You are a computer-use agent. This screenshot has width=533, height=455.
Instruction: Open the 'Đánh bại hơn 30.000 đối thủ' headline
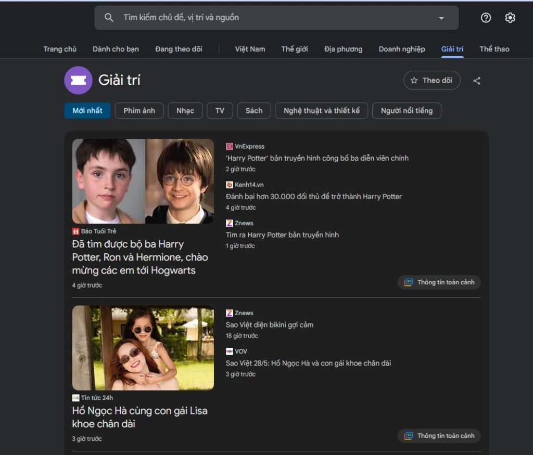(313, 197)
